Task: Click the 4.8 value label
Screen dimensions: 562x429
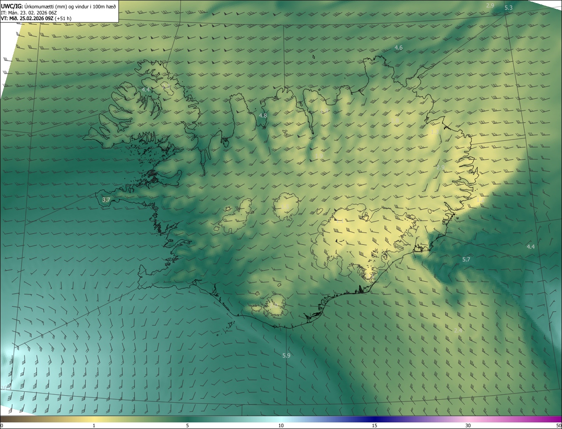Action: (263, 115)
